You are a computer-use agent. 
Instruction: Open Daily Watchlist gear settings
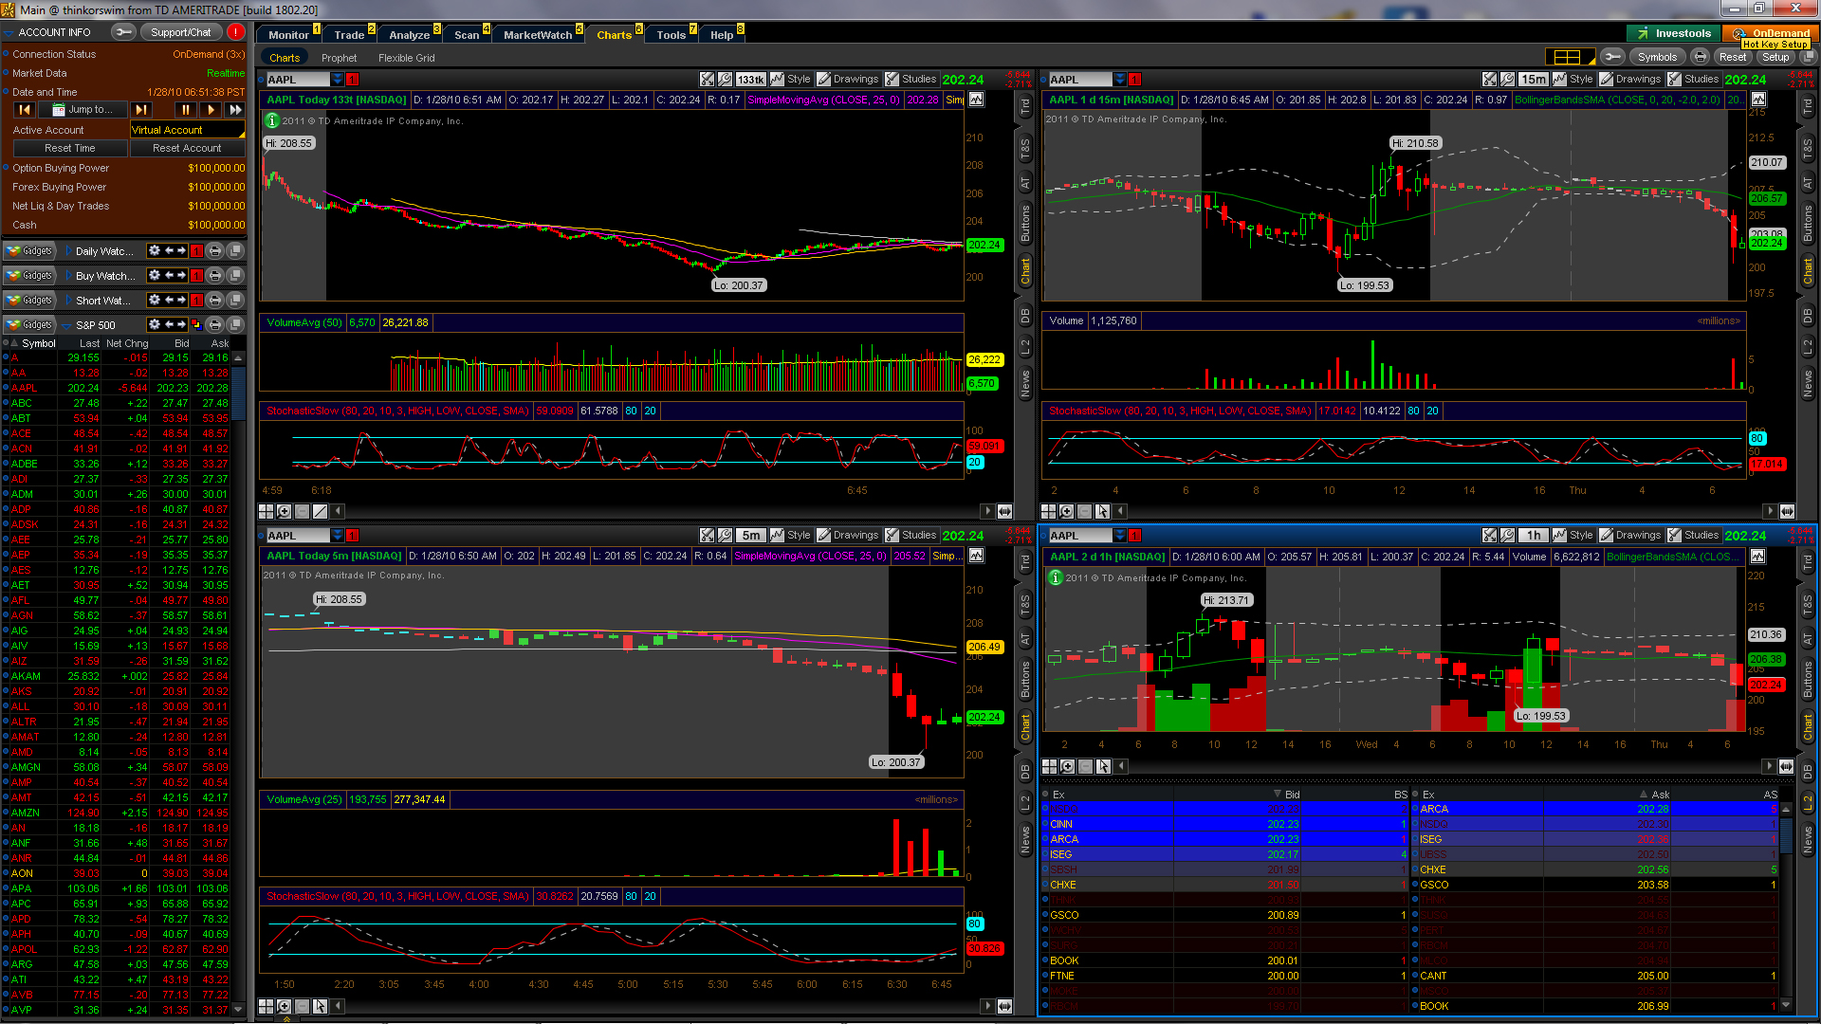(155, 251)
